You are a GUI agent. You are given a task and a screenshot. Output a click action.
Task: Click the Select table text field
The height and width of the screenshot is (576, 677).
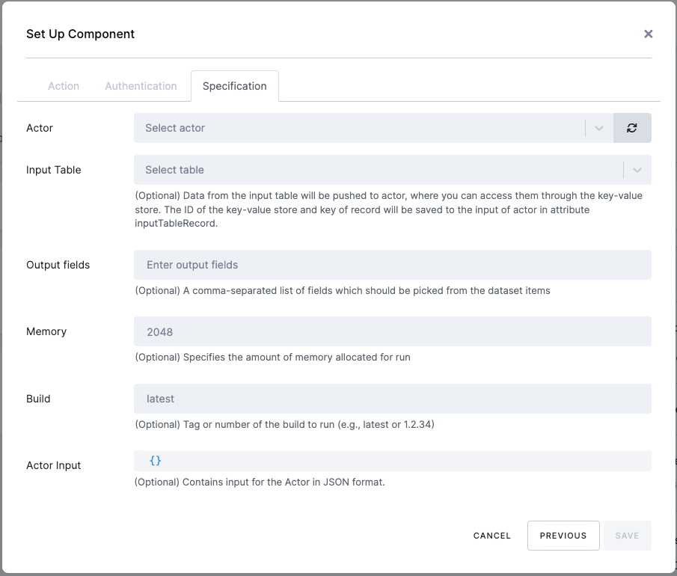tap(299, 170)
